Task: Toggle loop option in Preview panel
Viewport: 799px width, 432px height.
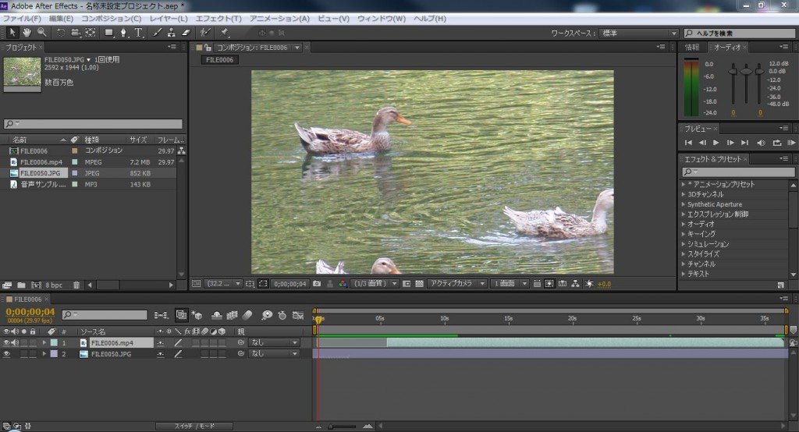Action: 776,143
